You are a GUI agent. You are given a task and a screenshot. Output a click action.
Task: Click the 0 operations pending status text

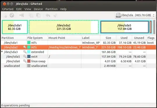[x=15, y=105]
